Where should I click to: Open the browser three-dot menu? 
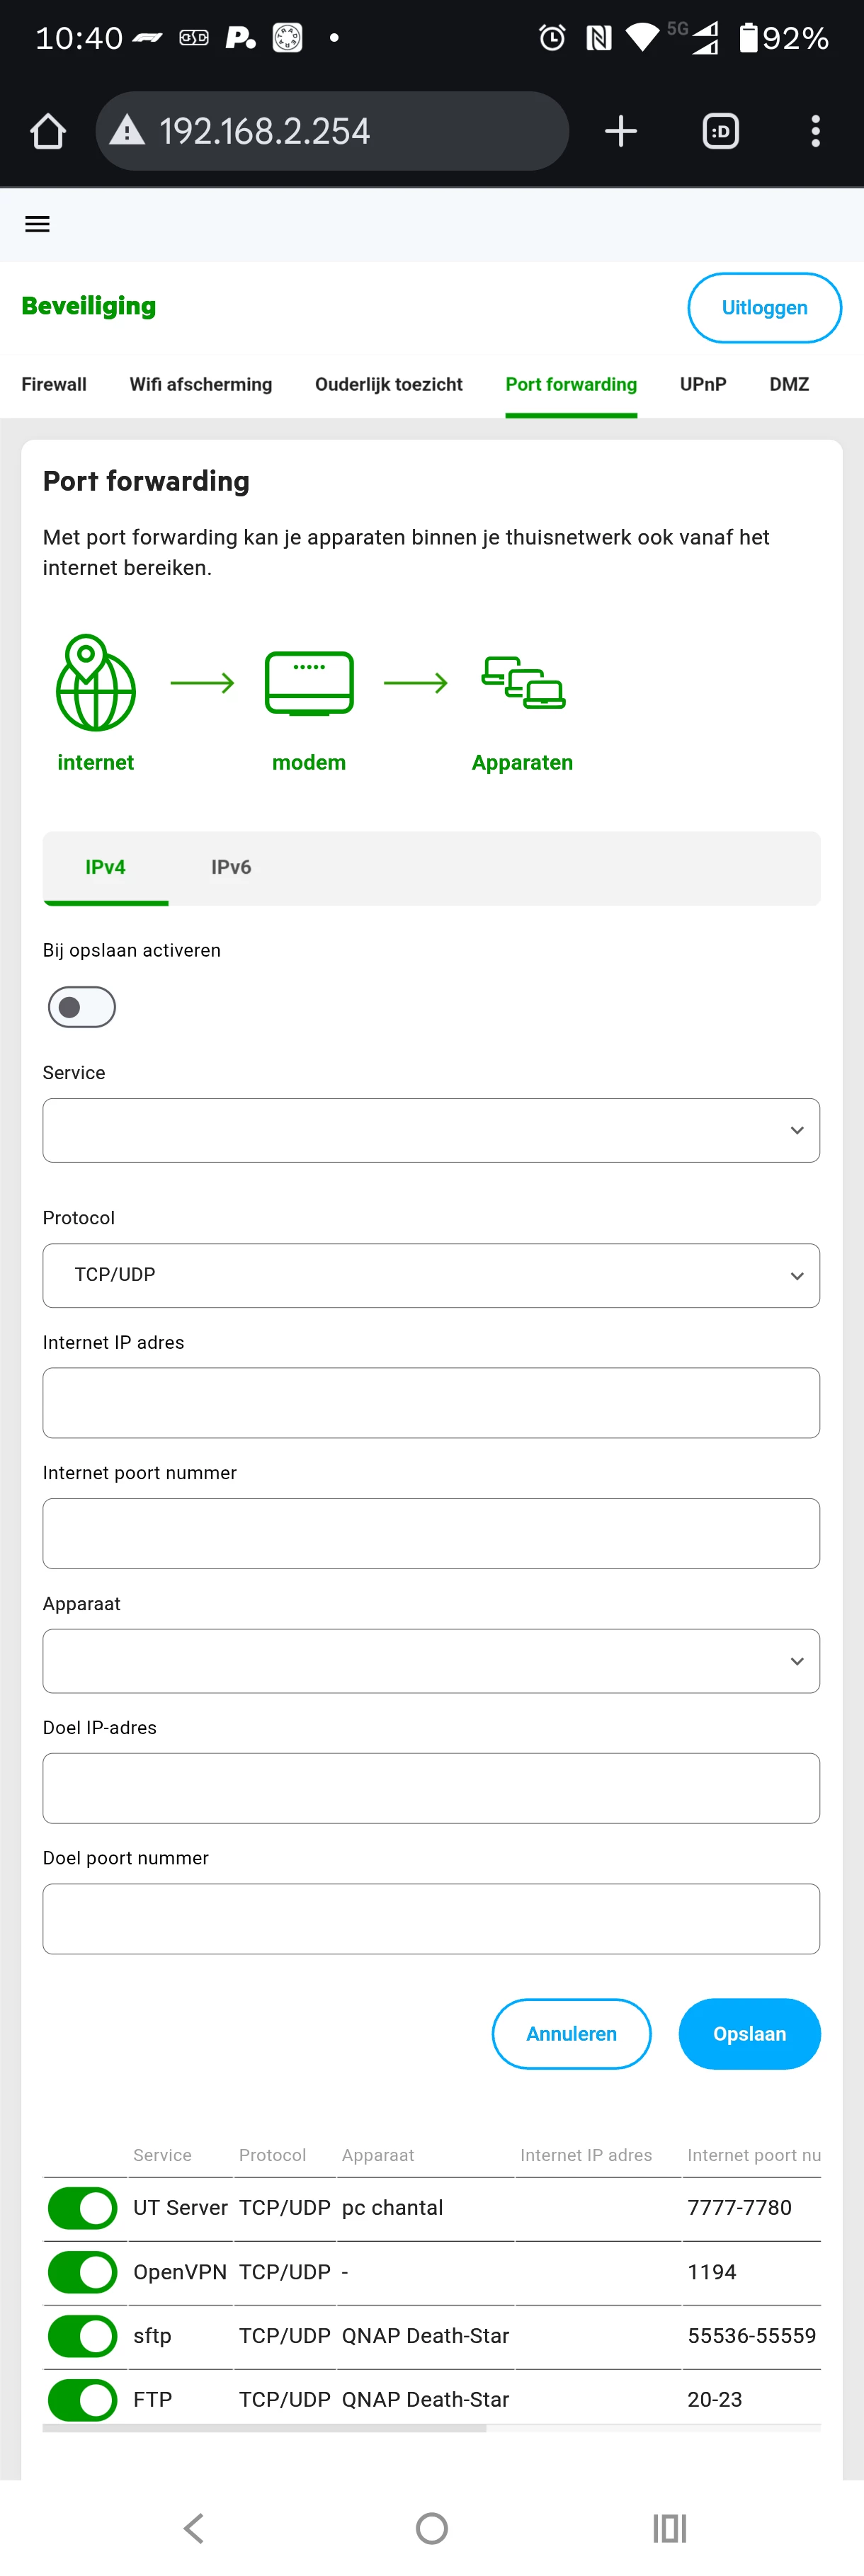tap(815, 131)
